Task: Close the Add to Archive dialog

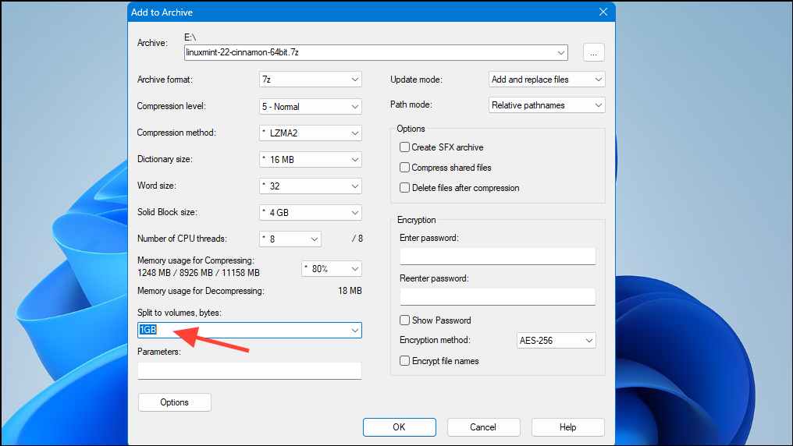Action: click(x=603, y=12)
